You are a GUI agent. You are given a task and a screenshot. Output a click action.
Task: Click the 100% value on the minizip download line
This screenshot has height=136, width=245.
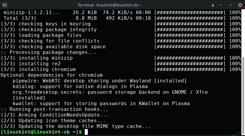(235, 13)
